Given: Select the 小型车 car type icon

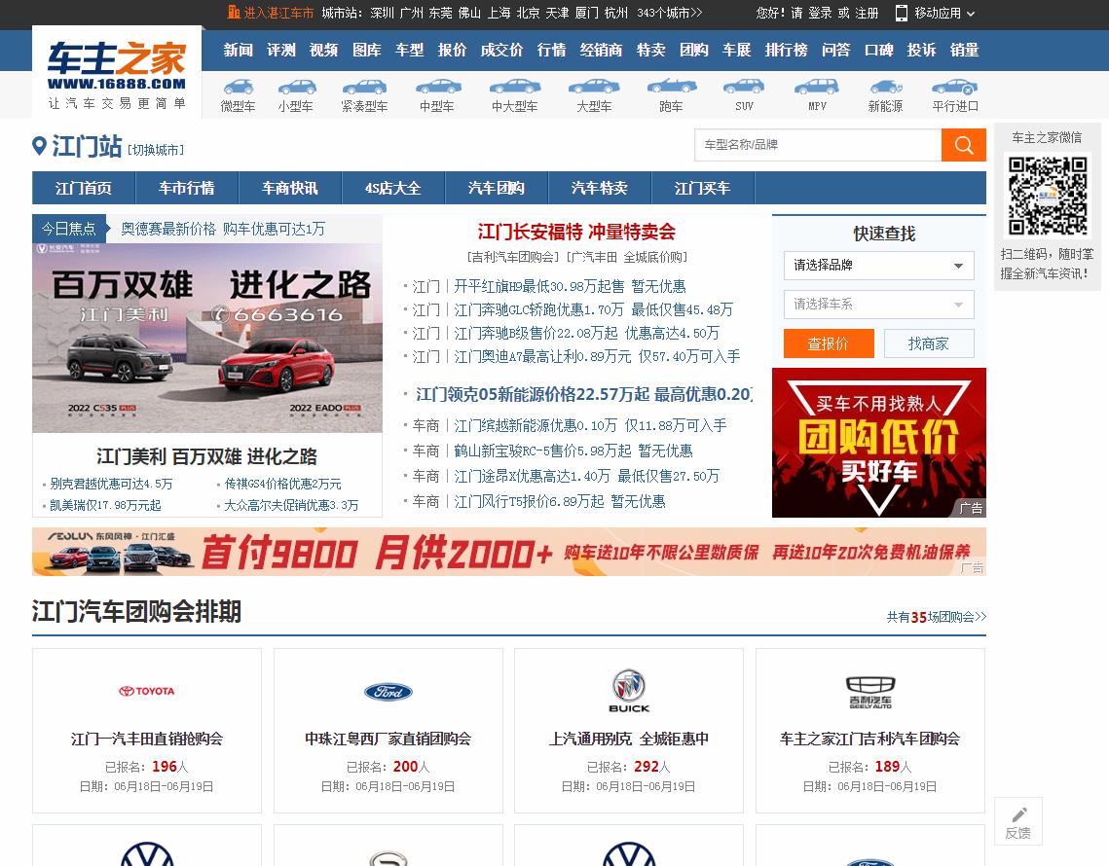Looking at the screenshot, I should click(x=296, y=88).
